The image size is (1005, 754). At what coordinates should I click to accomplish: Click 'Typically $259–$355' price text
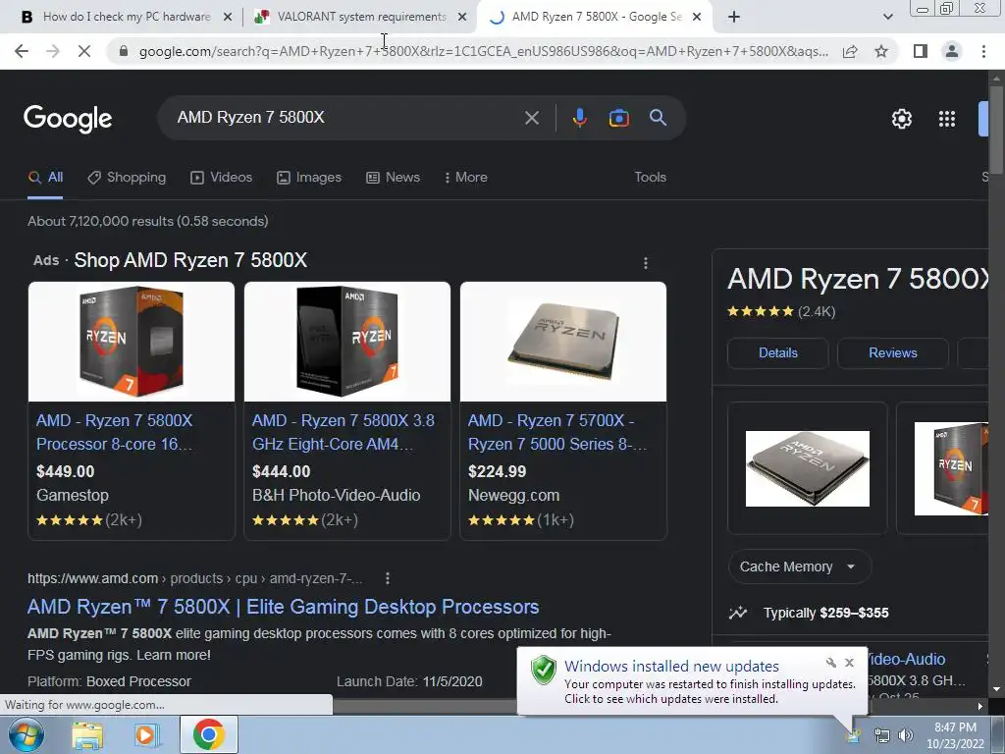click(x=826, y=613)
